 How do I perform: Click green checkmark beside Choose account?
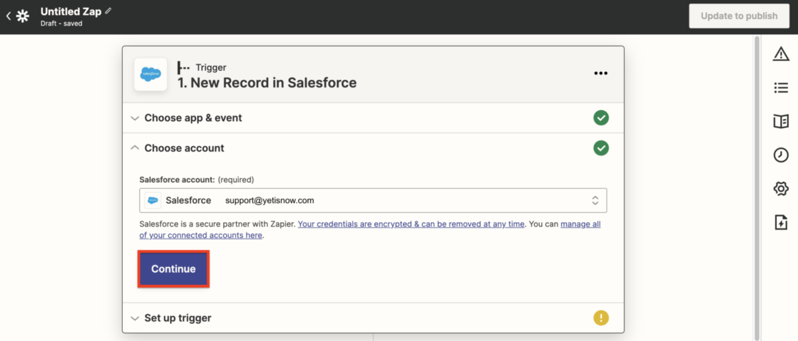click(x=601, y=148)
